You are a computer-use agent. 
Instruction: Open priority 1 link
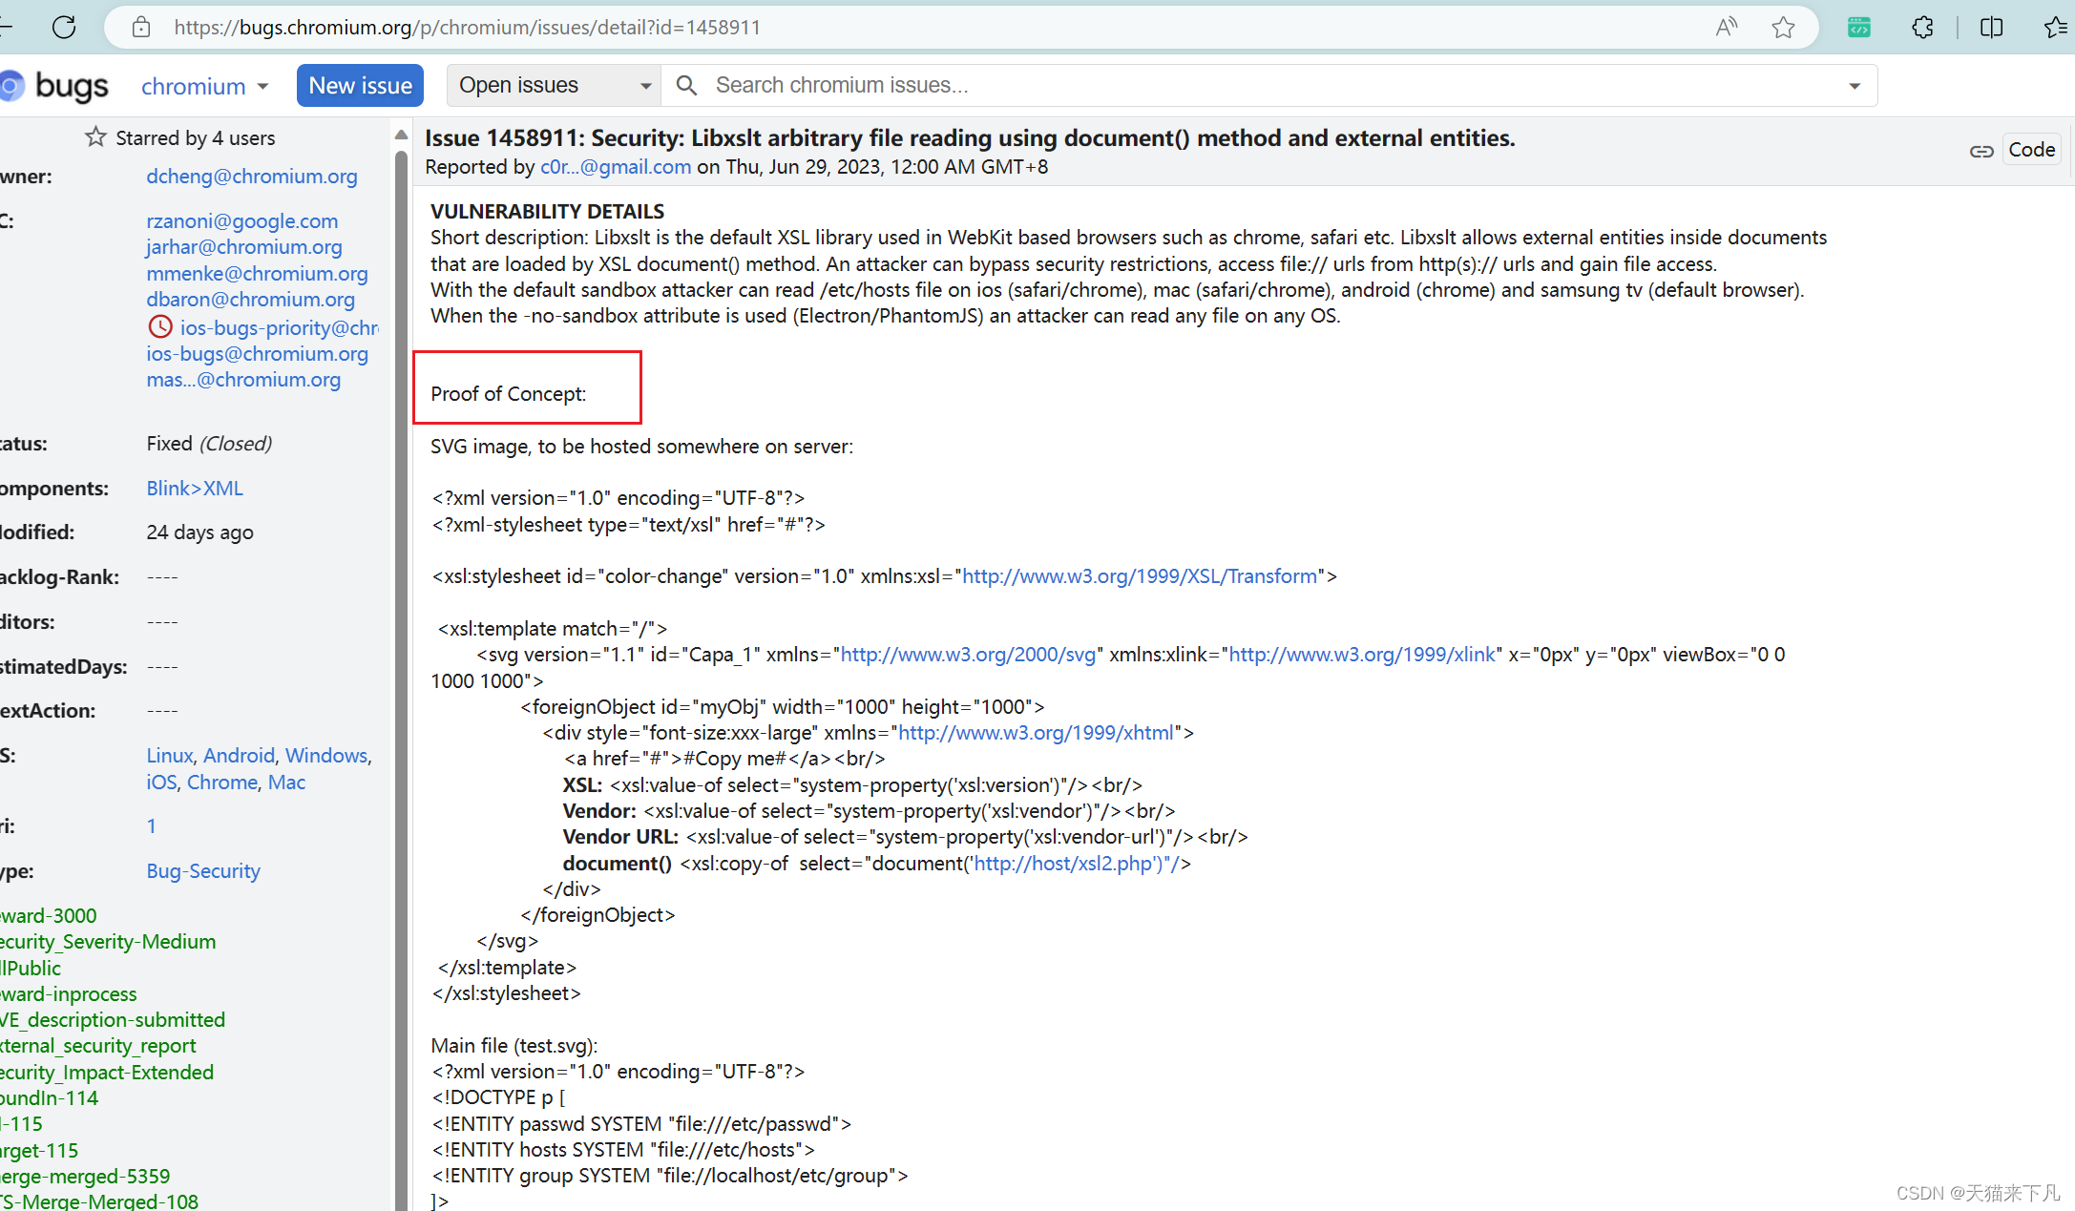[151, 825]
